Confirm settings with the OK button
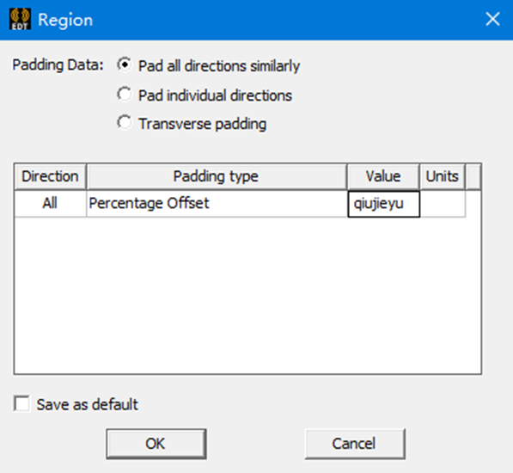The image size is (513, 473). [156, 444]
